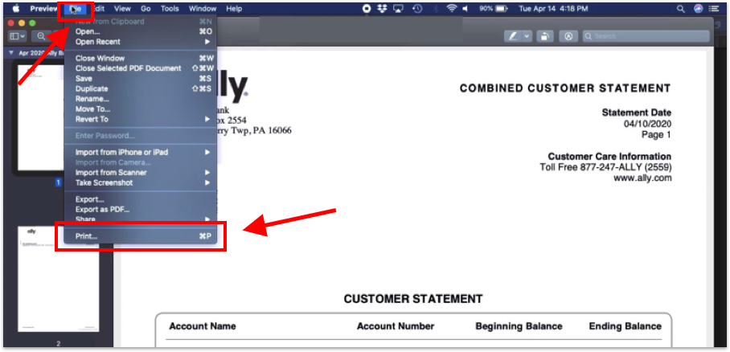Screen dimensions: 730x352
Task: Open the Window menu
Action: click(x=203, y=8)
